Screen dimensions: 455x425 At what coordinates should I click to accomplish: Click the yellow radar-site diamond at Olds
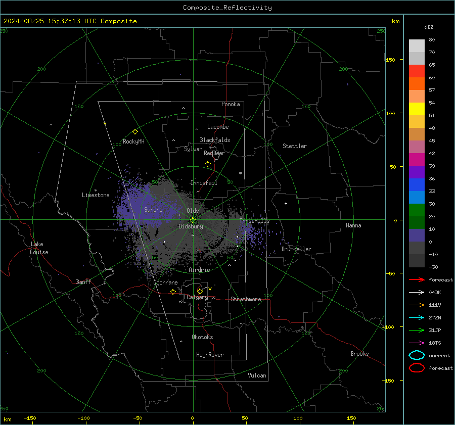[193, 220]
